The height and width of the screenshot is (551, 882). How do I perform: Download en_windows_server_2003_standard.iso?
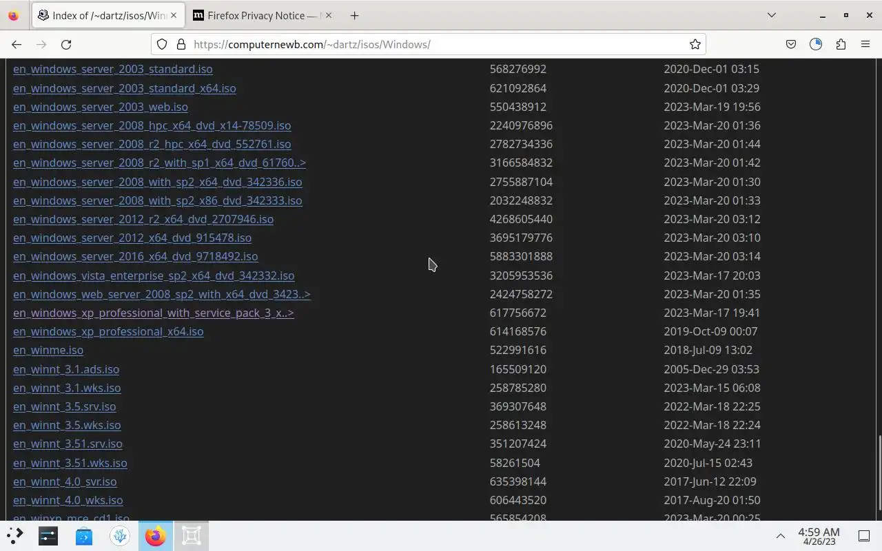pyautogui.click(x=113, y=69)
